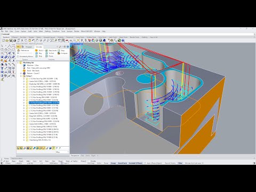The image size is (256, 192).
Task: Click the simulation speed slider
Action: [x=25, y=53]
